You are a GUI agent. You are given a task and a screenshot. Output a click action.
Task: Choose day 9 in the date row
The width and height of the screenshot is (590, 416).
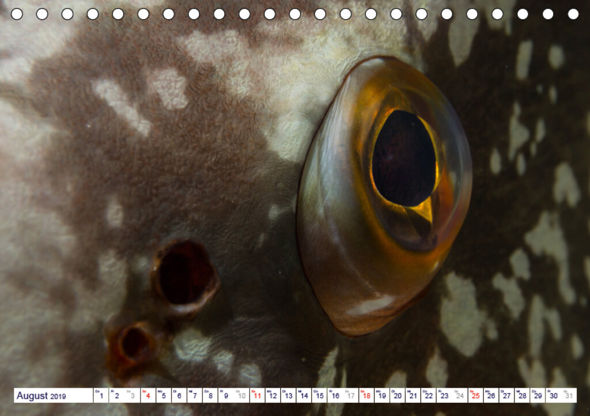[x=226, y=395]
